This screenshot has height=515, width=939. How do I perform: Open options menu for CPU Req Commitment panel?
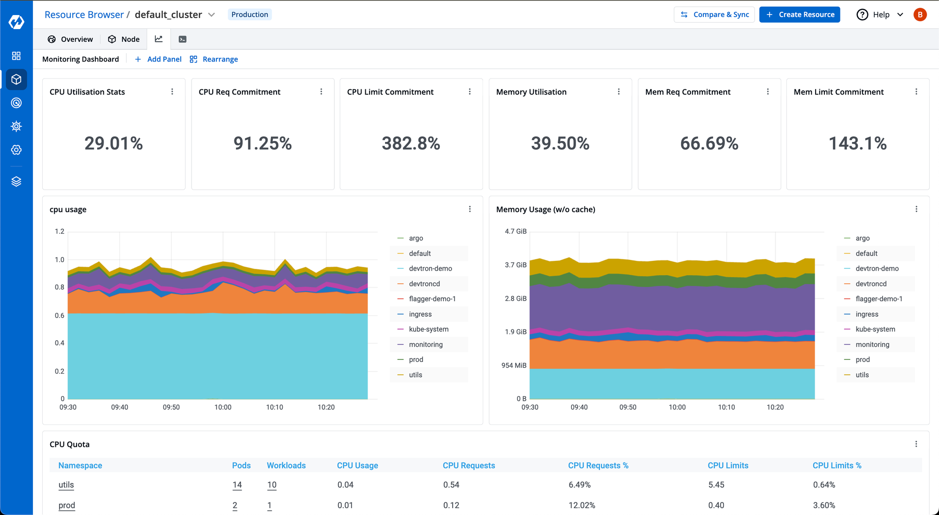click(x=321, y=92)
